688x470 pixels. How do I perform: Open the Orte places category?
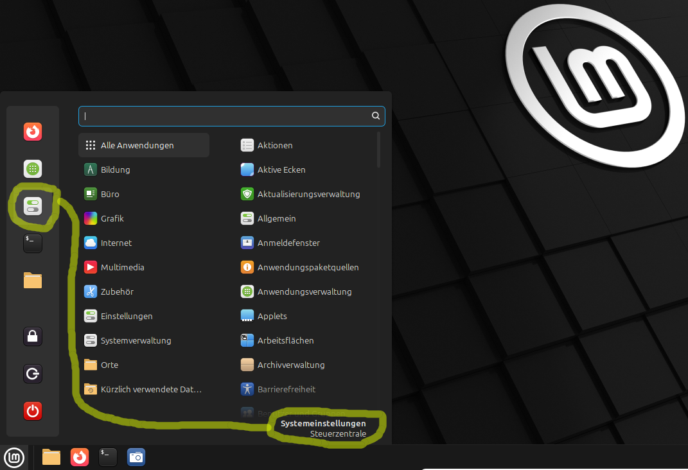coord(143,365)
